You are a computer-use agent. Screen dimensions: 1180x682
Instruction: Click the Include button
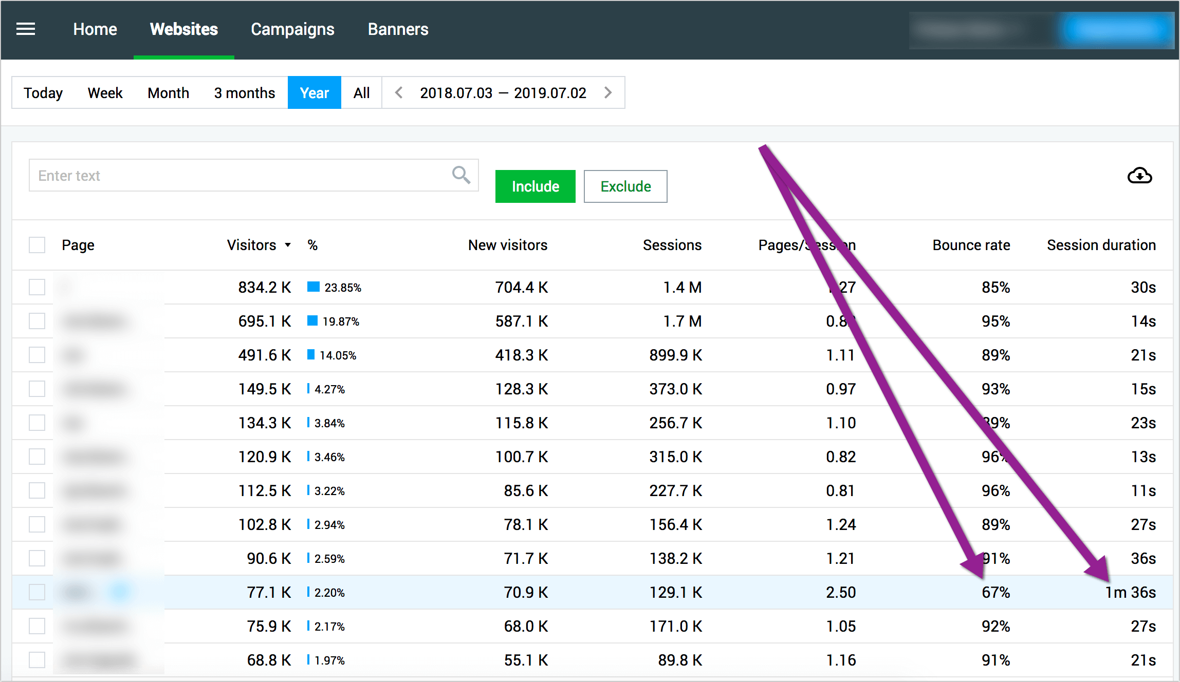[x=535, y=186]
